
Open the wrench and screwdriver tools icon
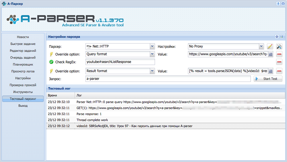(x=279, y=46)
